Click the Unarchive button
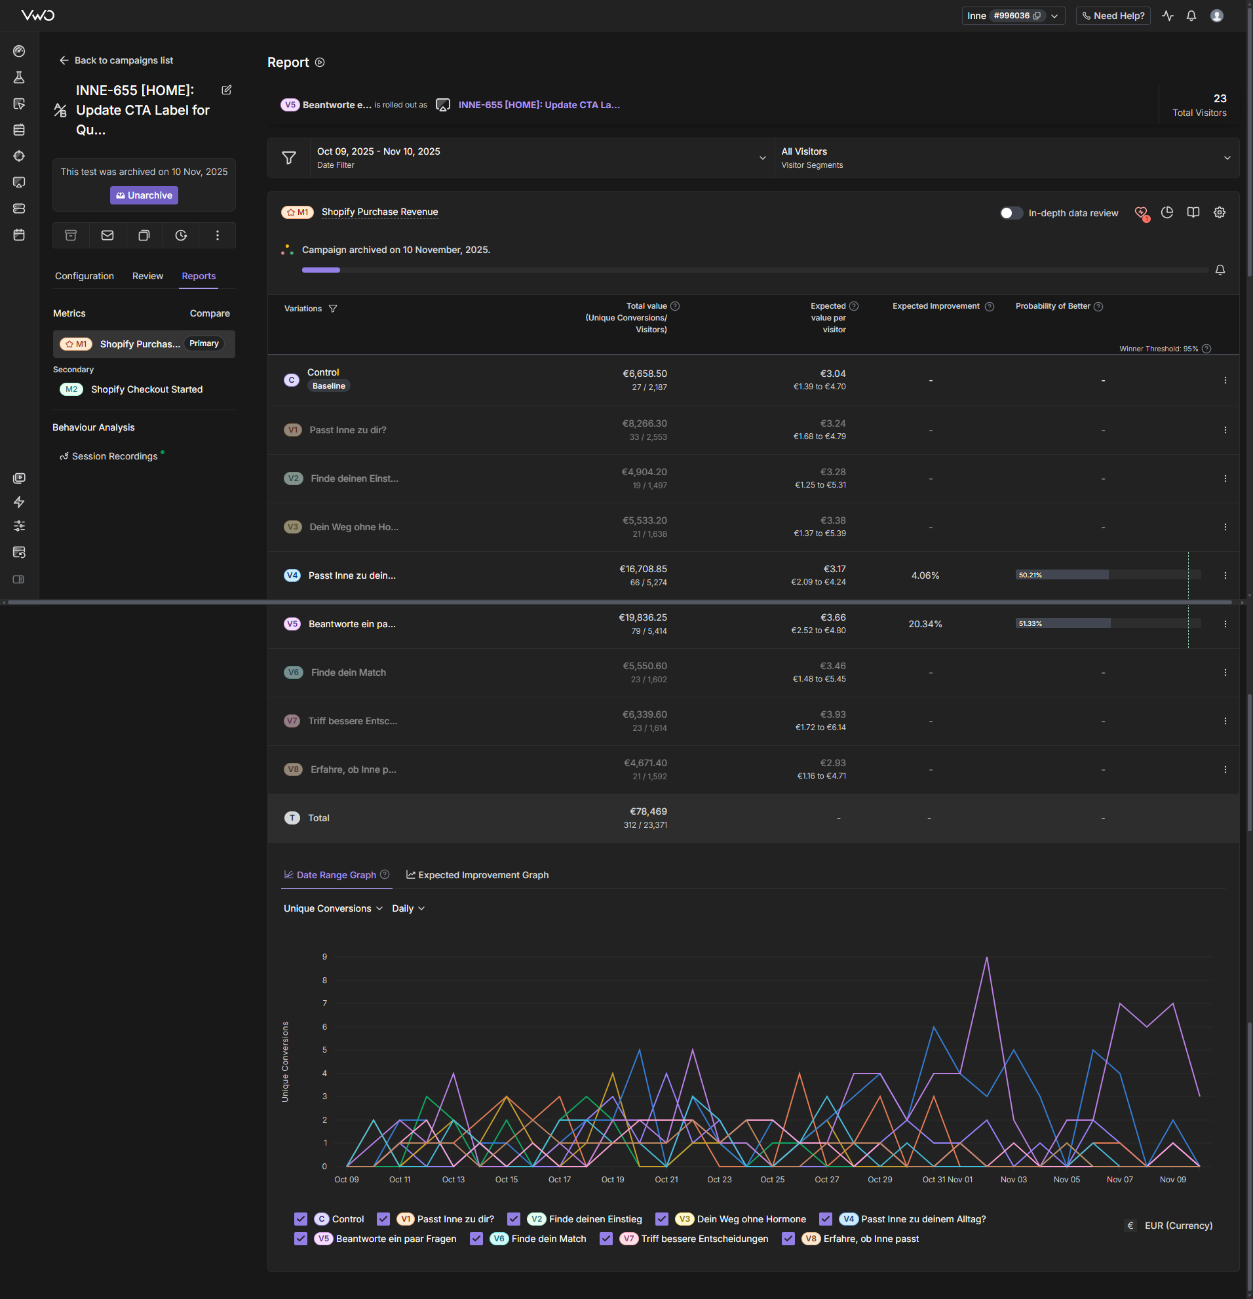This screenshot has width=1253, height=1299. (144, 195)
